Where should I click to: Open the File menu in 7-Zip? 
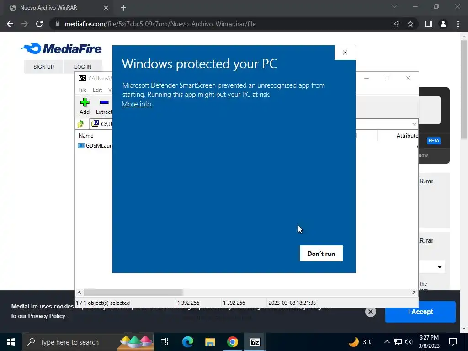tap(82, 90)
